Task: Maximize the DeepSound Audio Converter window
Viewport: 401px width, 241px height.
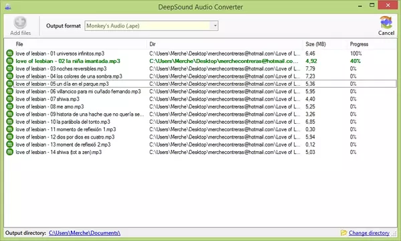Action: (372, 5)
